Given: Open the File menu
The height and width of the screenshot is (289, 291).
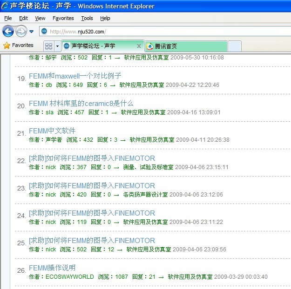Looking at the screenshot, I should pyautogui.click(x=8, y=18).
